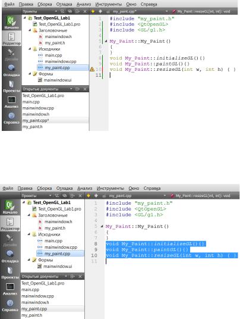Image resolution: width=240 pixels, height=319 pixels.
Task: Open the Справка mode icon in lower sidebar
Action: pyautogui.click(x=10, y=305)
